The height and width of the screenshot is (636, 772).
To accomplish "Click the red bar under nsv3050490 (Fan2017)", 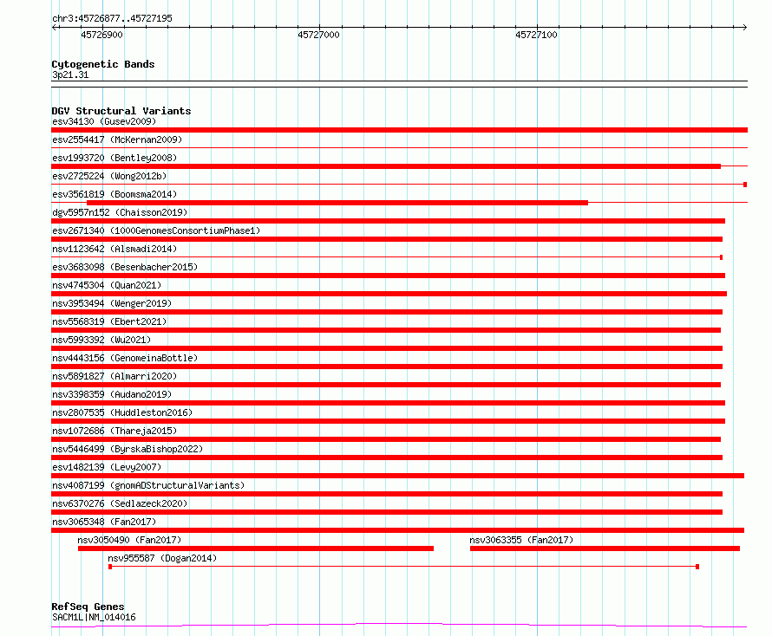I will tap(256, 548).
